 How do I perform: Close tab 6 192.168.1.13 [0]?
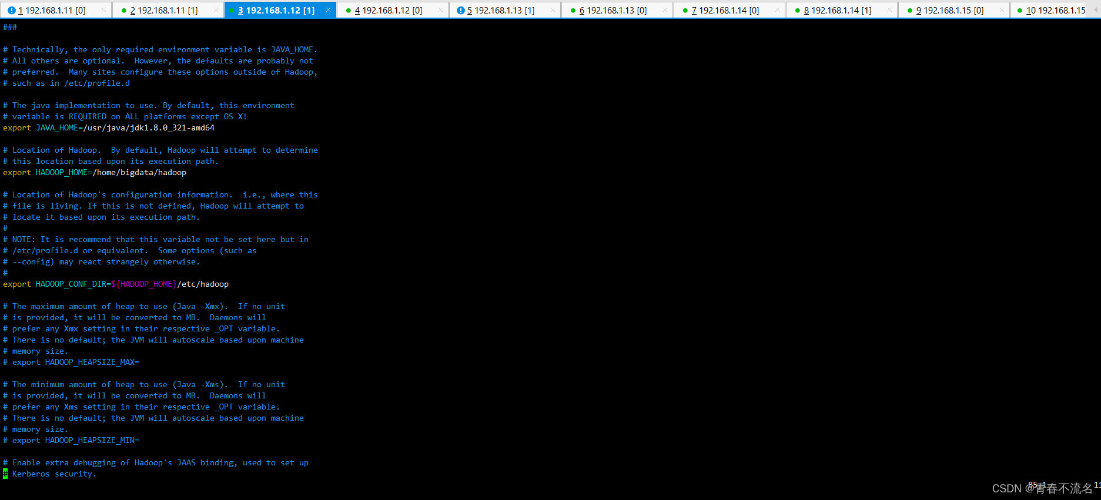click(665, 10)
